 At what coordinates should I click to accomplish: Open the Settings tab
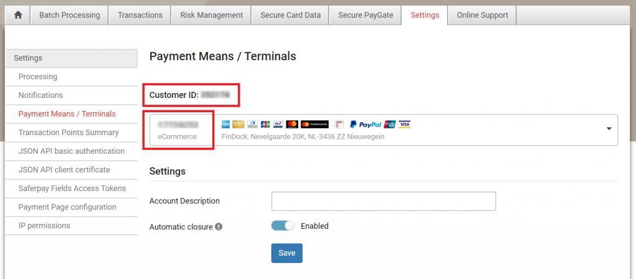[x=425, y=15]
